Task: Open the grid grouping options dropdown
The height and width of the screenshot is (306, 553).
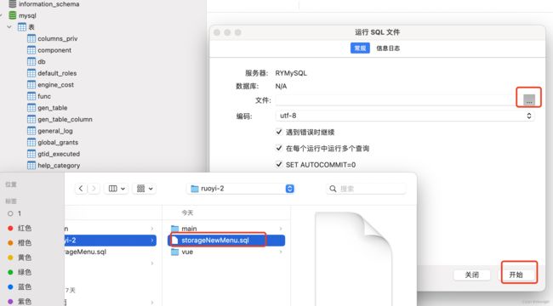Action: click(145, 189)
